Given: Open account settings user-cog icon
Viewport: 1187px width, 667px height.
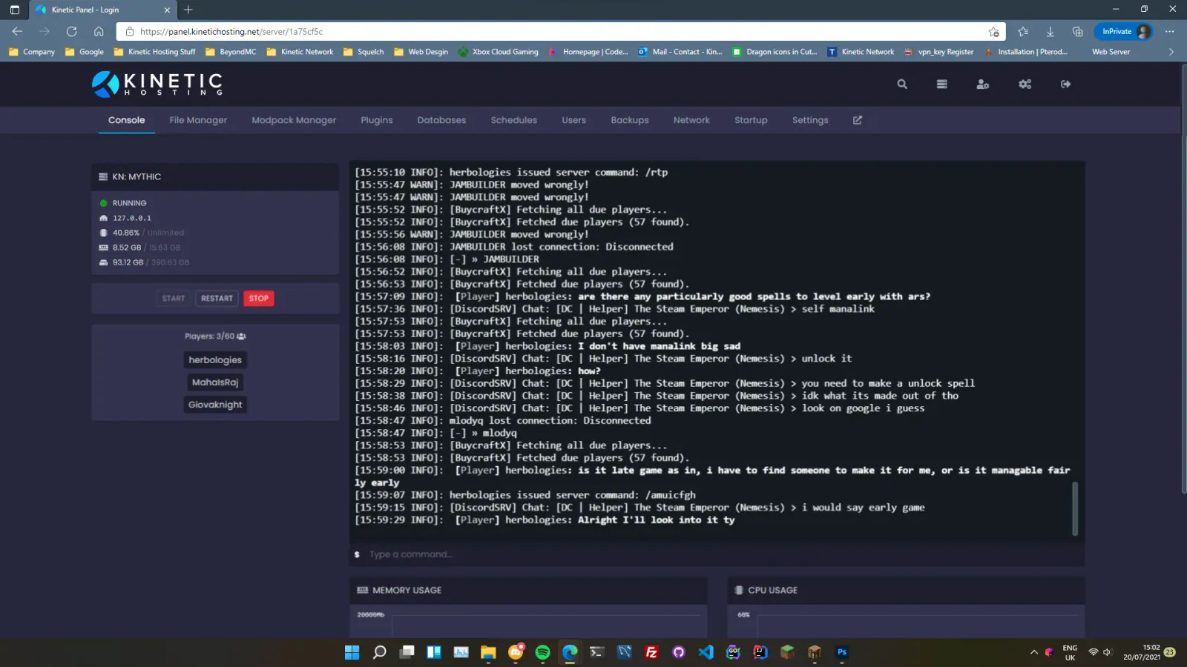Looking at the screenshot, I should tap(983, 84).
